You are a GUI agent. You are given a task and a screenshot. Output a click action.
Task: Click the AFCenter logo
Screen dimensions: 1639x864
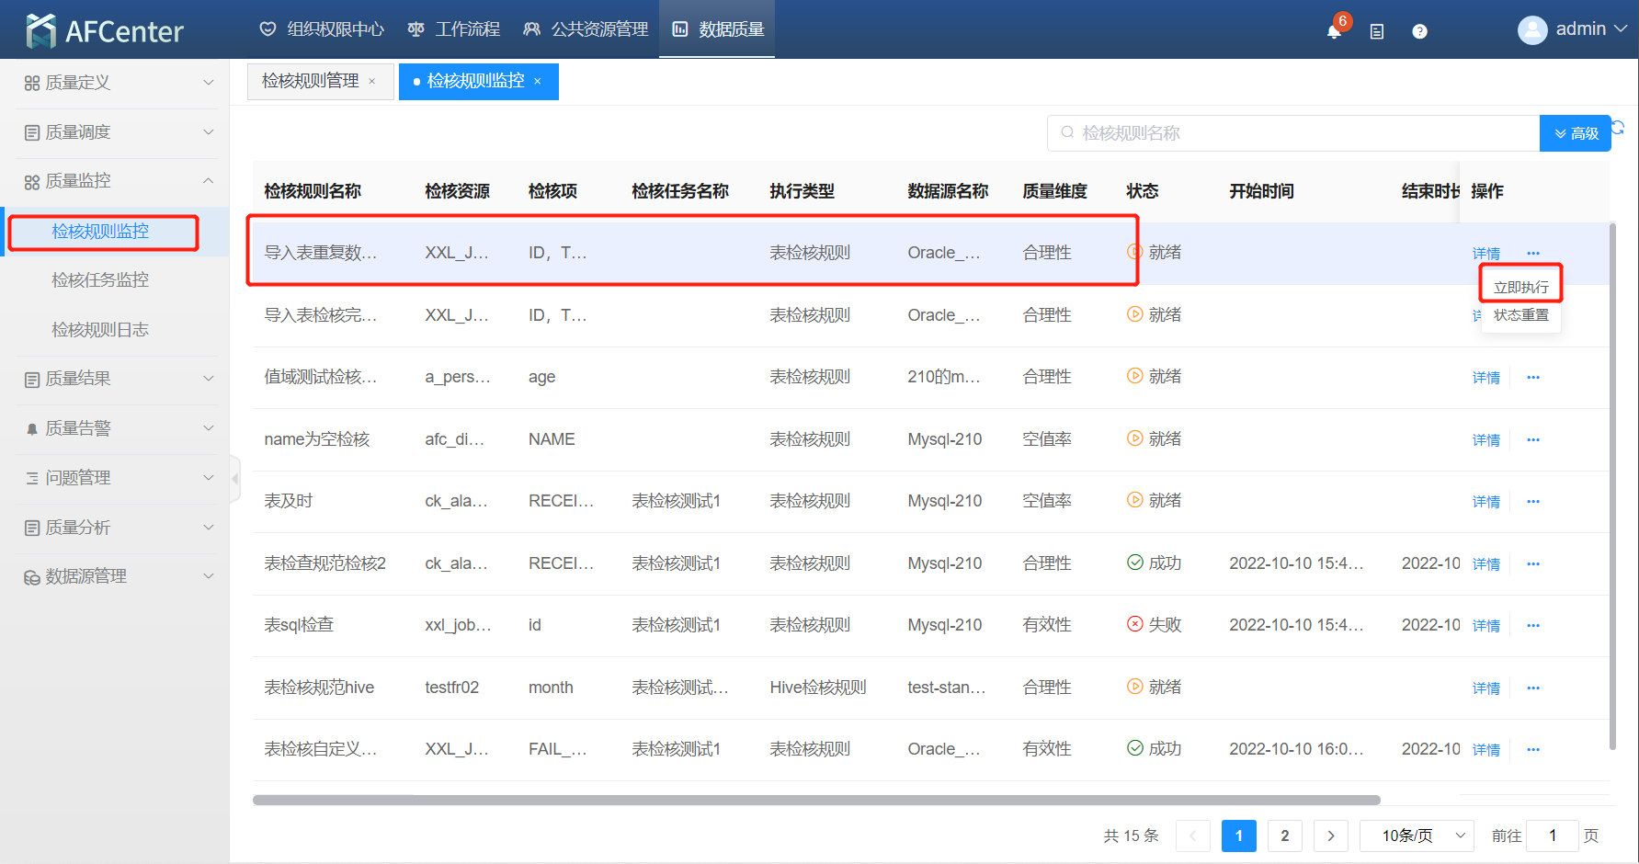[105, 31]
